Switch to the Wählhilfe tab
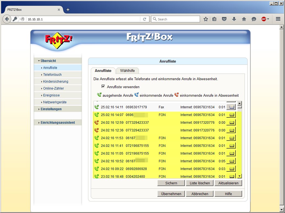The width and height of the screenshot is (285, 213). pyautogui.click(x=127, y=71)
